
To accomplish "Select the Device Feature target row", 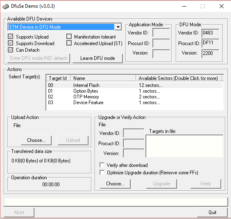I will click(135, 103).
